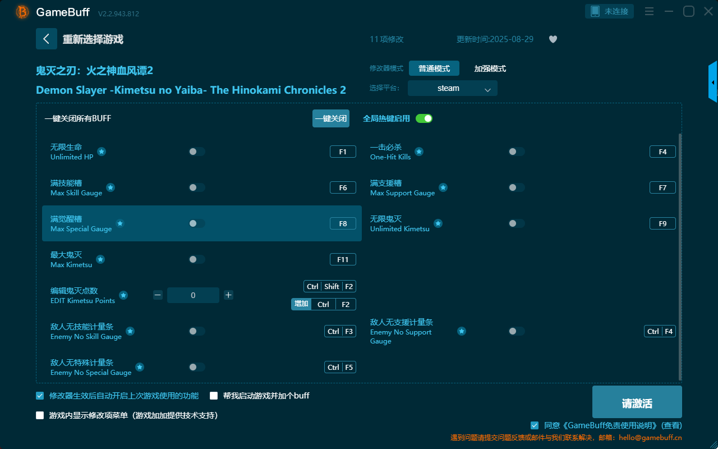This screenshot has height=449, width=718.
Task: Toggle Unlimited Kimetsu switch
Action: [x=517, y=223]
